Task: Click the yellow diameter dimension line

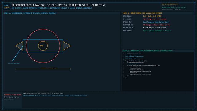Action: point(43,69)
